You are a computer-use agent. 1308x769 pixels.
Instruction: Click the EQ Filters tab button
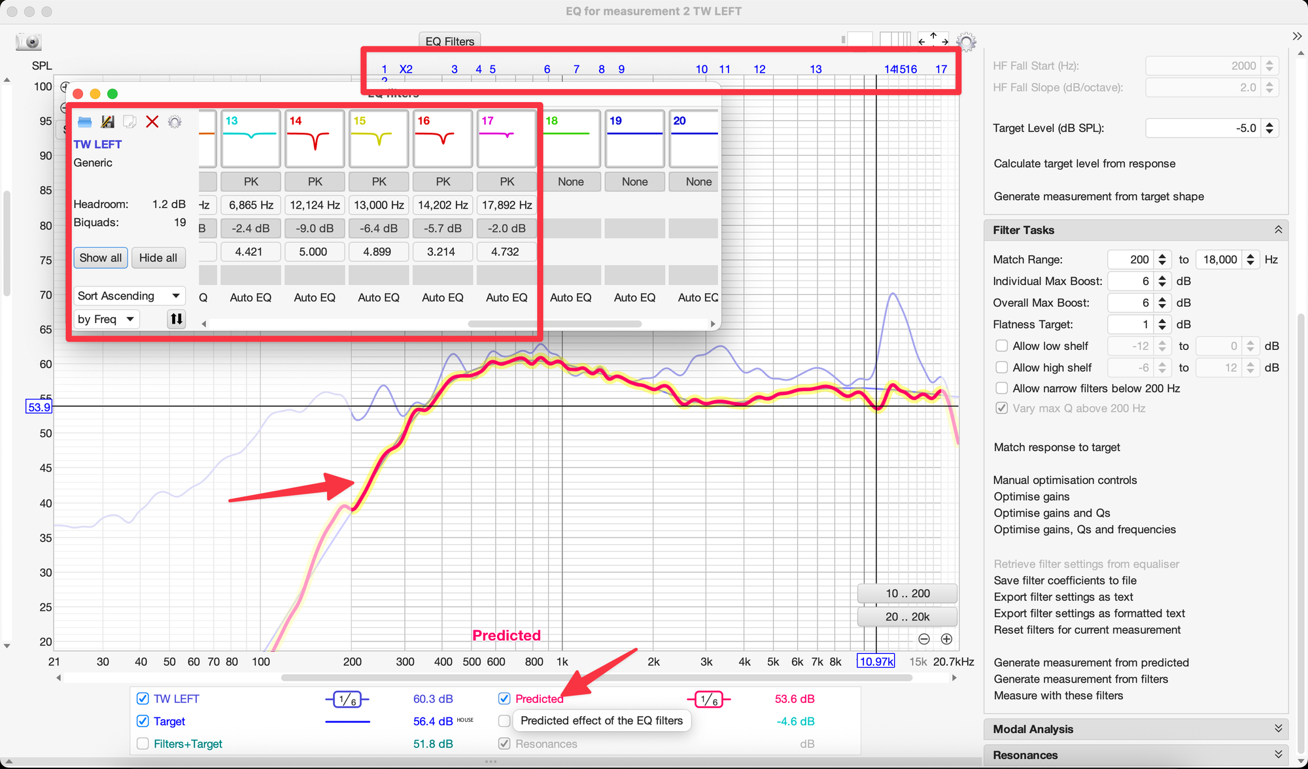(449, 41)
